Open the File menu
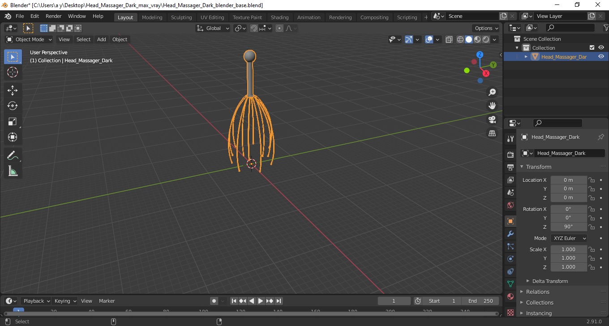609x326 pixels. (x=20, y=16)
